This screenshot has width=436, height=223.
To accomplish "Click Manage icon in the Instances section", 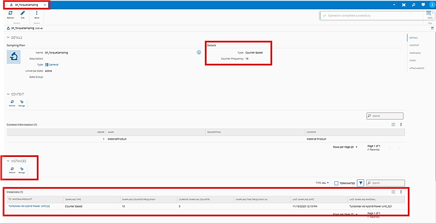I will [21, 169].
